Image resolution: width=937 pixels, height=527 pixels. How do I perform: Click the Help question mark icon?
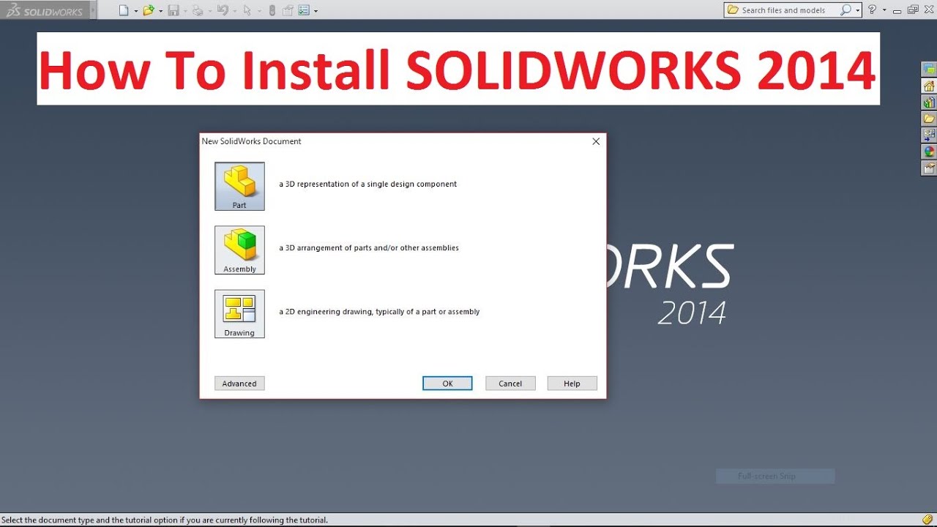pos(872,10)
